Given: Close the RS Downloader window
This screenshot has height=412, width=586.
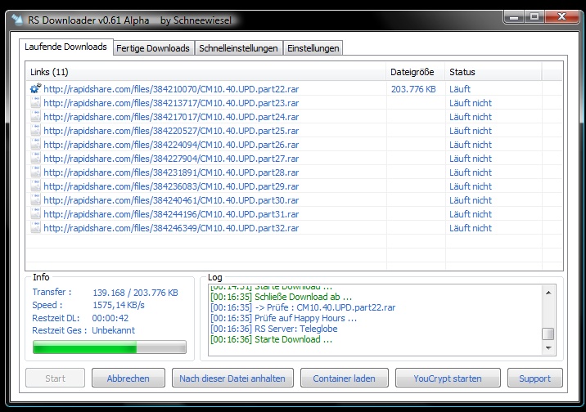Looking at the screenshot, I should tap(561, 16).
